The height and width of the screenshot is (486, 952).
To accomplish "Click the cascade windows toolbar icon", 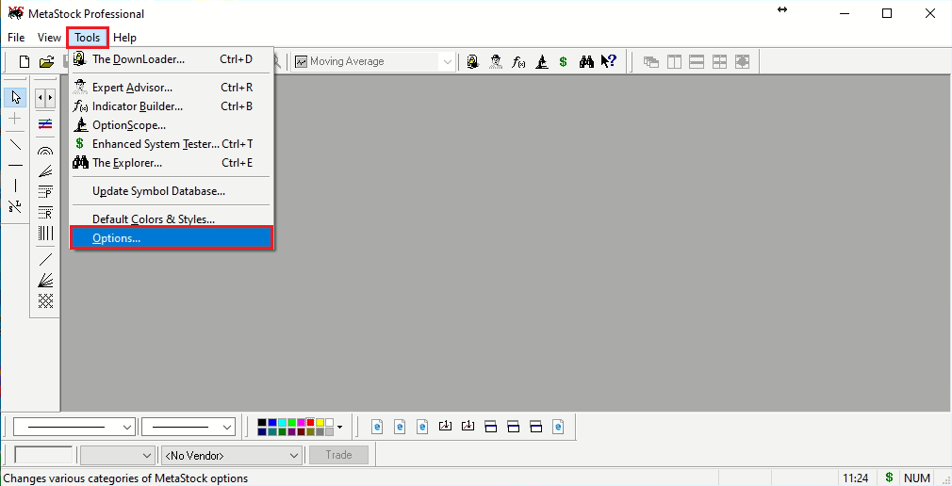I will (x=651, y=61).
